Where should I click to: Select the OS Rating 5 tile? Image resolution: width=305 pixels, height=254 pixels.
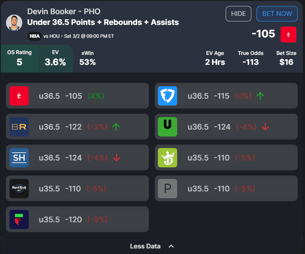(x=19, y=58)
